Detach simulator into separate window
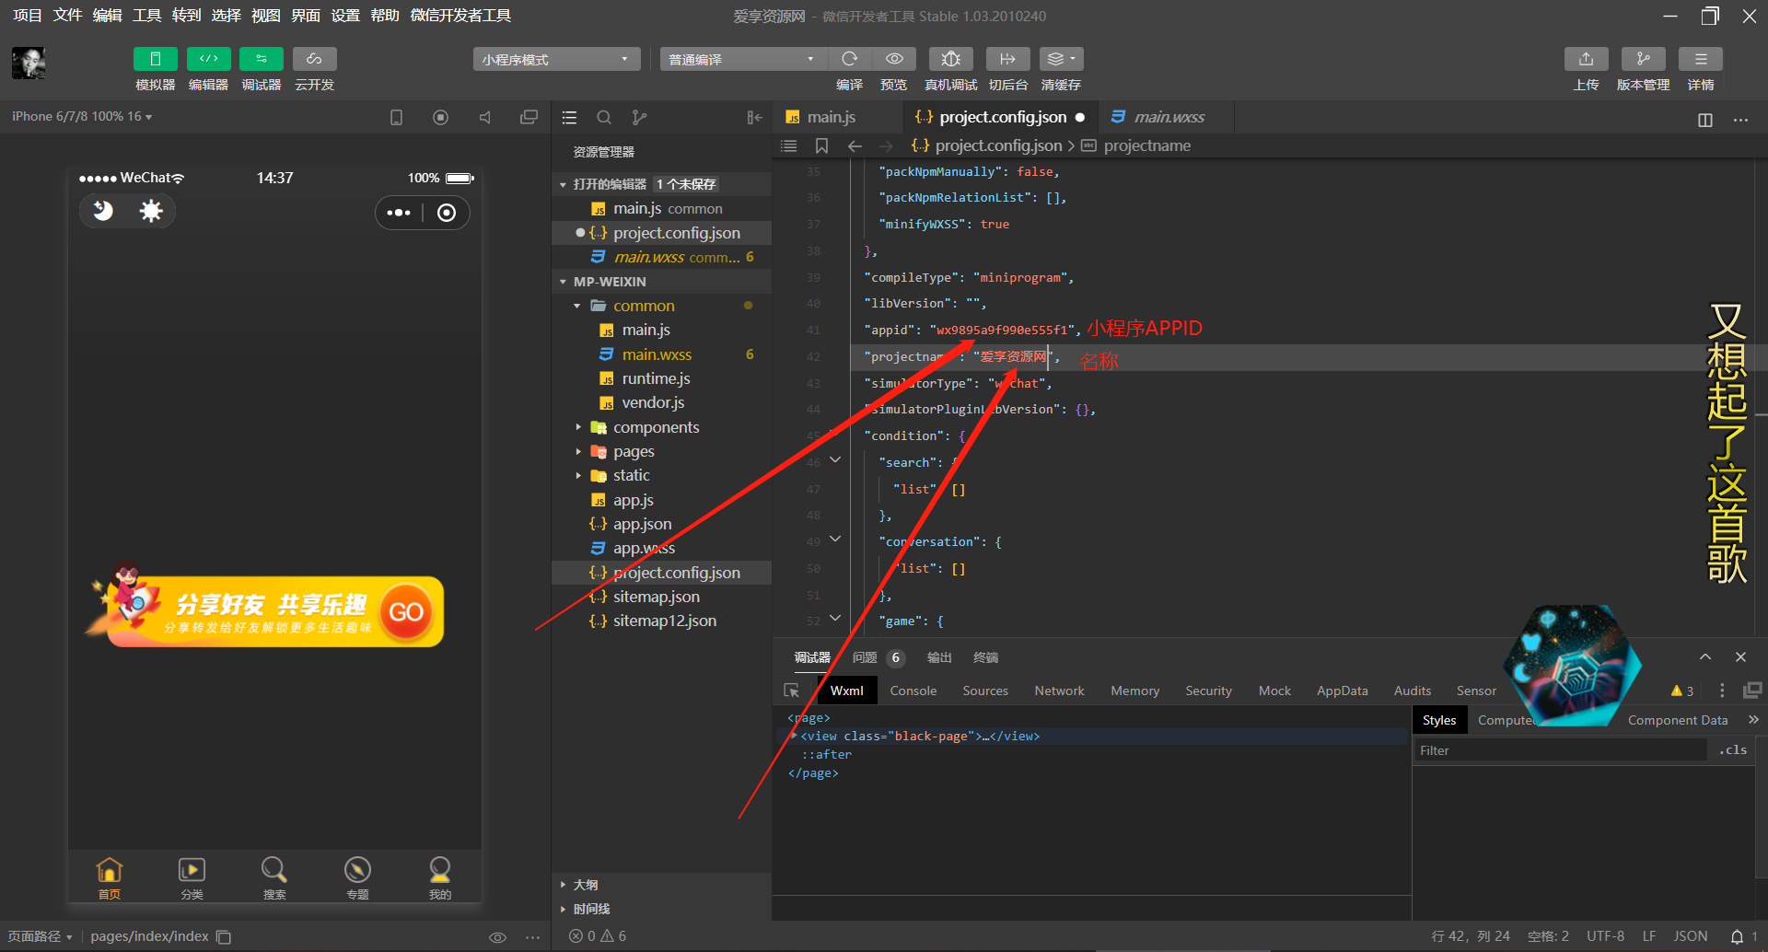 (x=529, y=118)
